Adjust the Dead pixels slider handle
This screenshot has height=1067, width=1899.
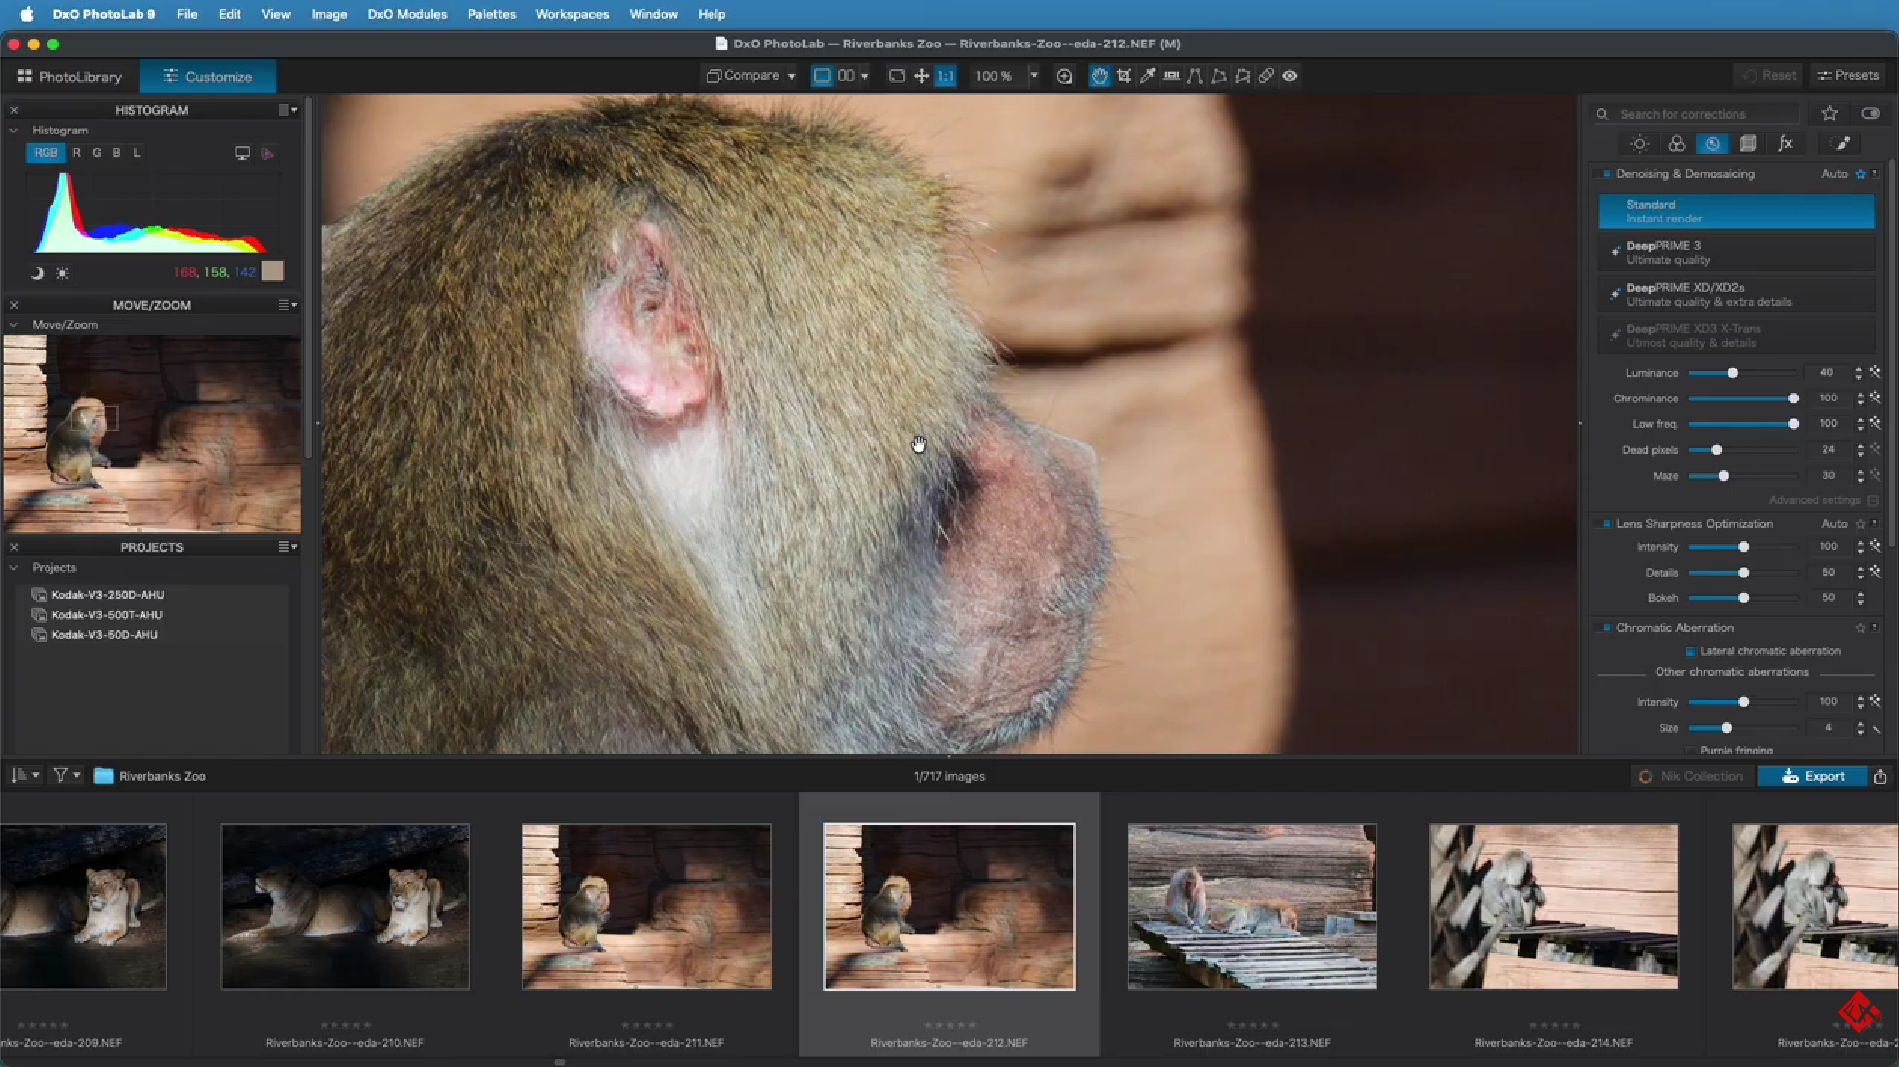[x=1717, y=450]
